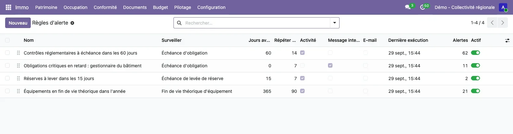This screenshot has width=513, height=134.
Task: Click 'Fin de vie théorique d'équipement' cell
Action: 197,91
